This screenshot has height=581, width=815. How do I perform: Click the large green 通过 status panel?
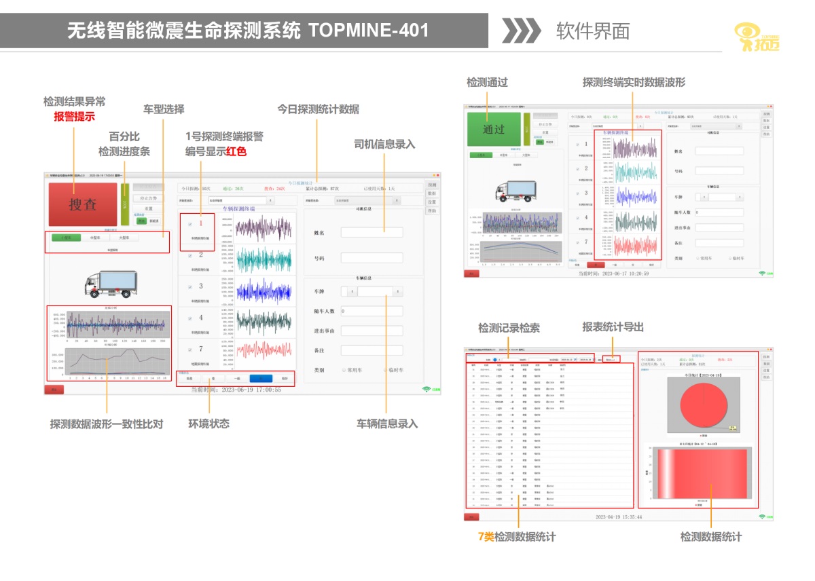tap(494, 129)
